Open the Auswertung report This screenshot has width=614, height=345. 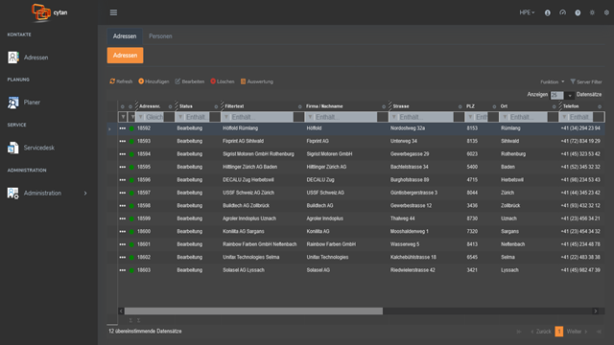257,81
